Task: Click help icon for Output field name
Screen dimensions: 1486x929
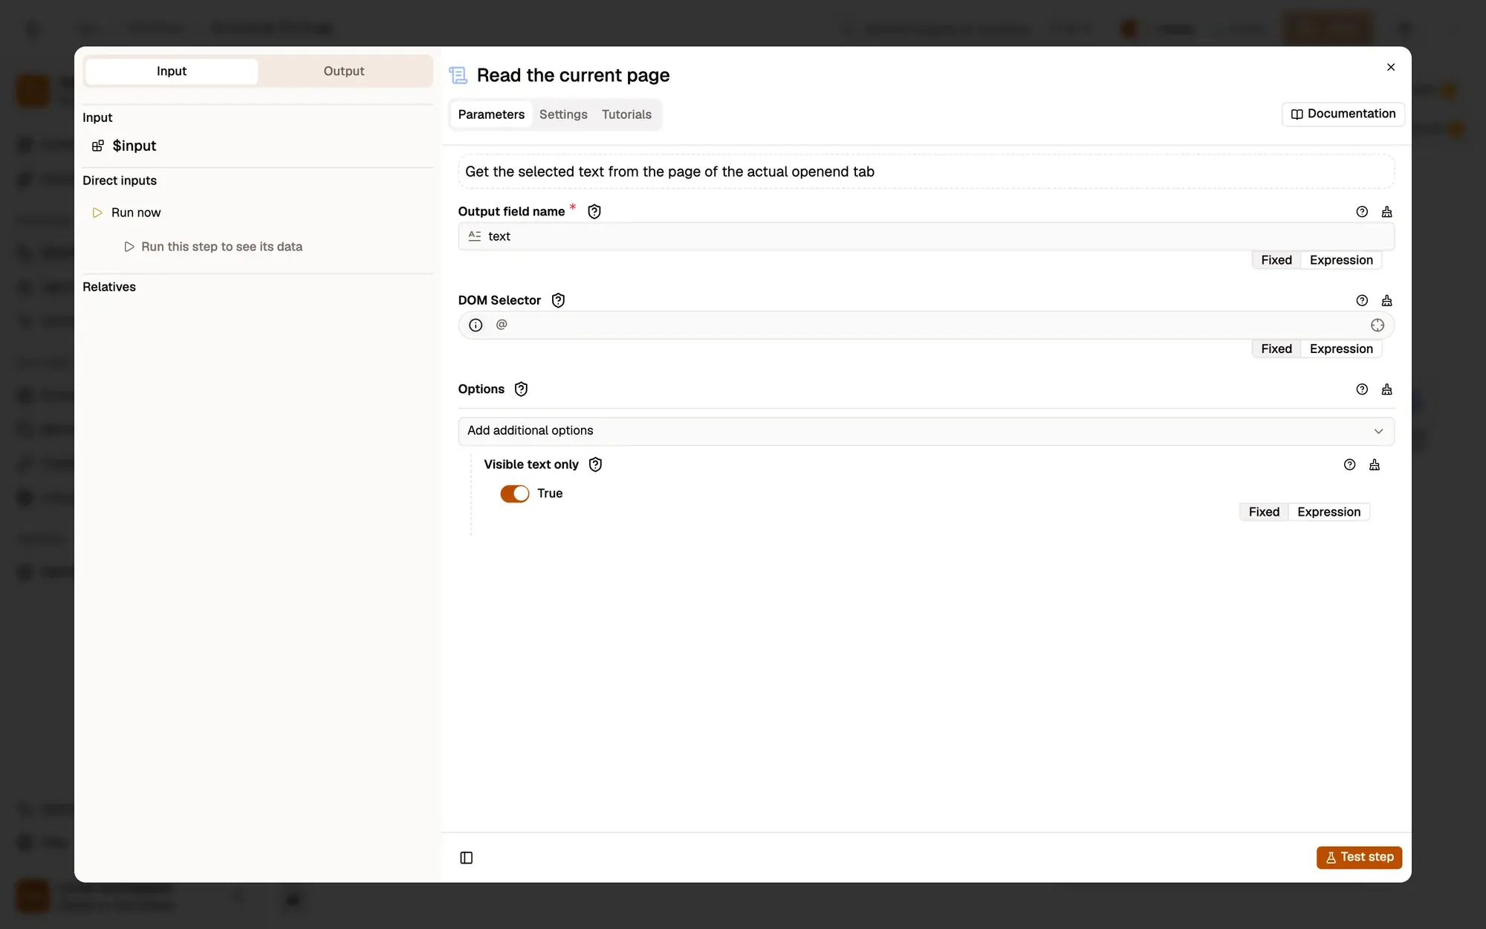Action: coord(1362,212)
